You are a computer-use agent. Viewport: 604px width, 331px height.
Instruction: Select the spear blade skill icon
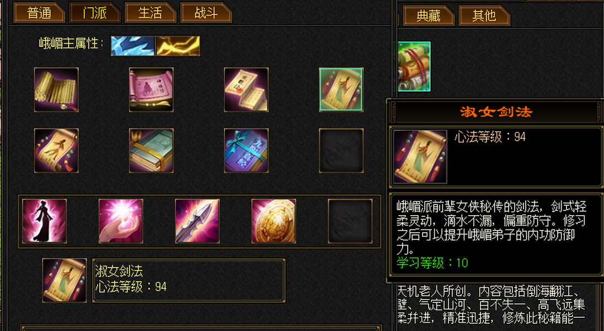[x=197, y=221]
